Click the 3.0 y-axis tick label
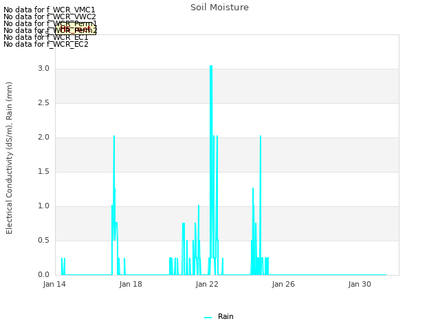Image resolution: width=440 pixels, height=330 pixels. pos(43,69)
